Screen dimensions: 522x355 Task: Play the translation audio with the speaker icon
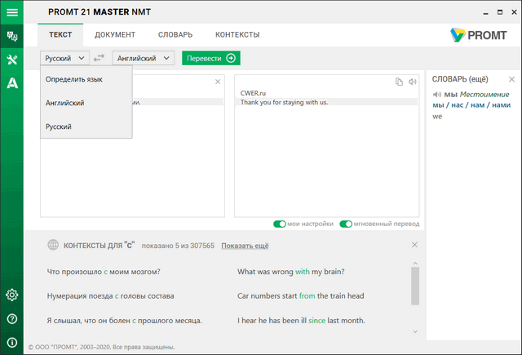click(412, 82)
